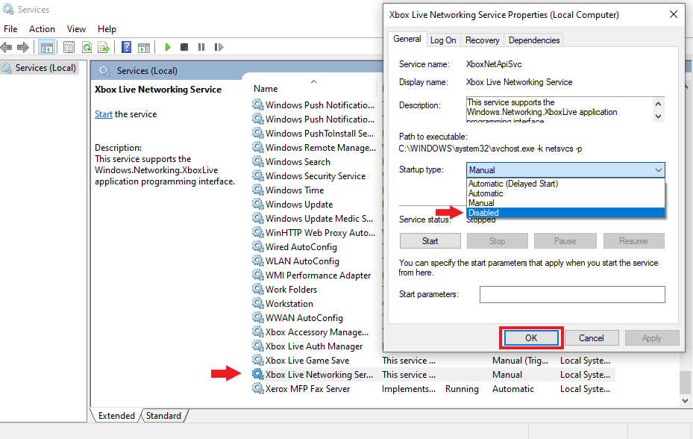
Task: Open the Properties toolbar icon
Action: tap(69, 46)
